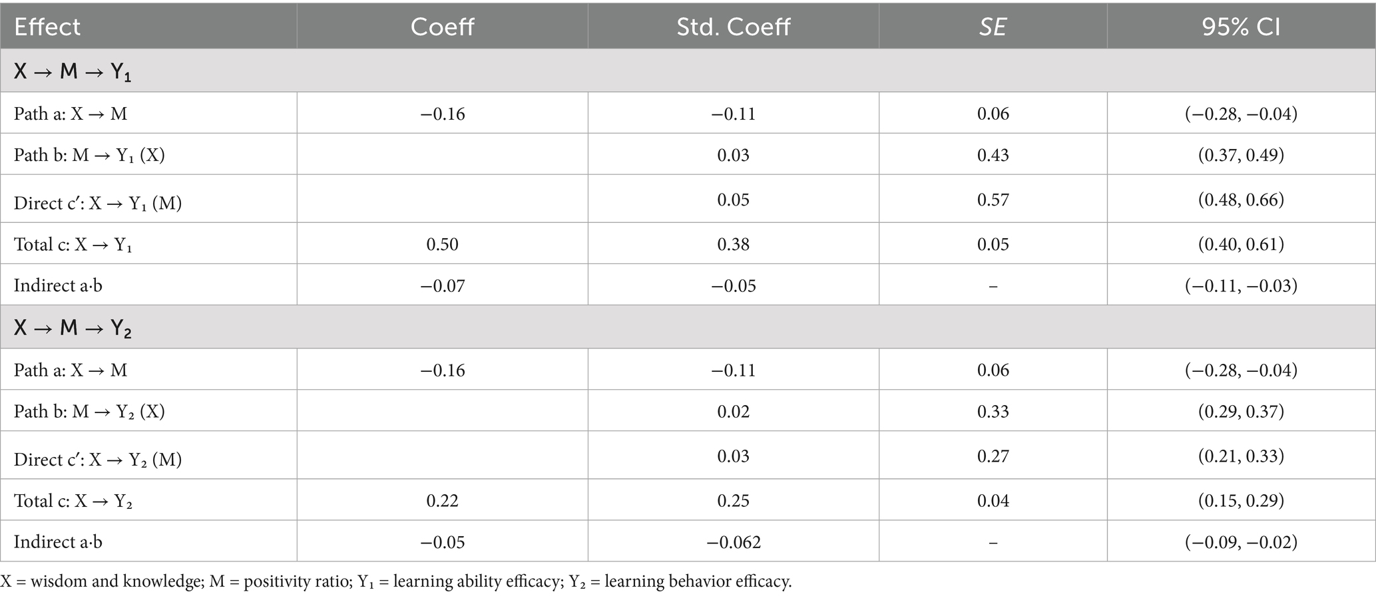Click the Direct c′: X → Y₁ (M) label
The width and height of the screenshot is (1376, 596).
pos(98,202)
